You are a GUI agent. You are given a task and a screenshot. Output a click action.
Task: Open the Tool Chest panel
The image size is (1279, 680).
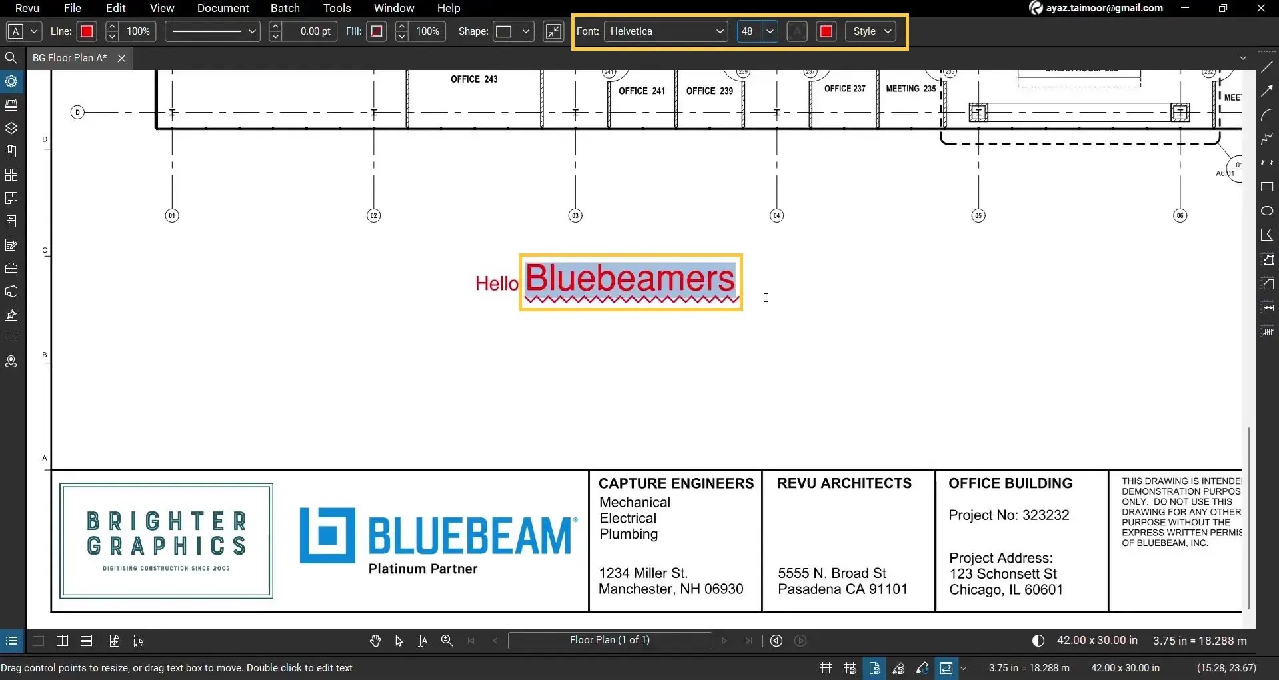pos(11,268)
